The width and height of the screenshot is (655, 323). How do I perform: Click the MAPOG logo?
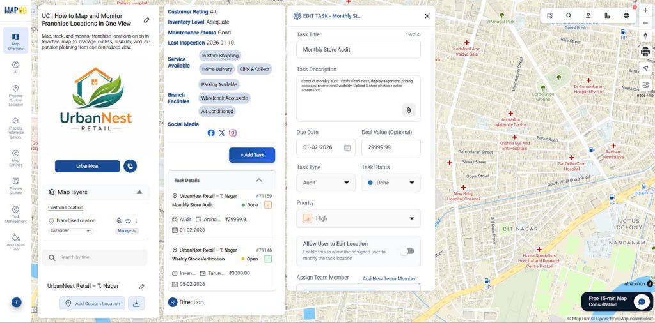15,10
